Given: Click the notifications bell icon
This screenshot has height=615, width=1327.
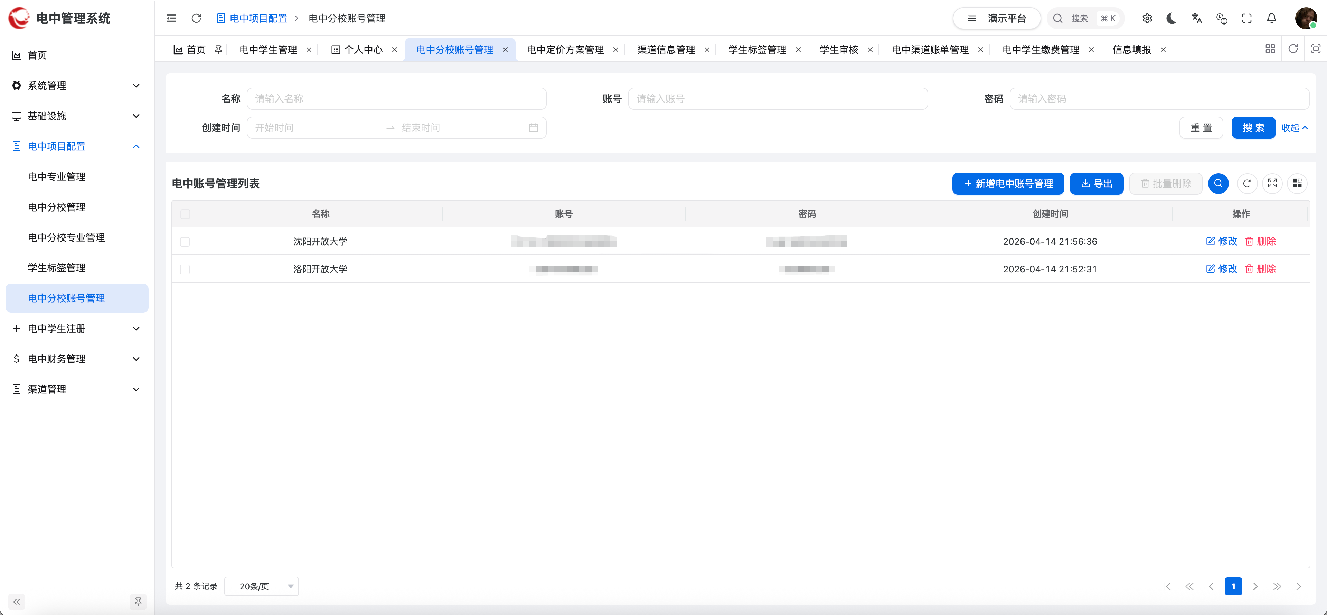Looking at the screenshot, I should (x=1271, y=18).
